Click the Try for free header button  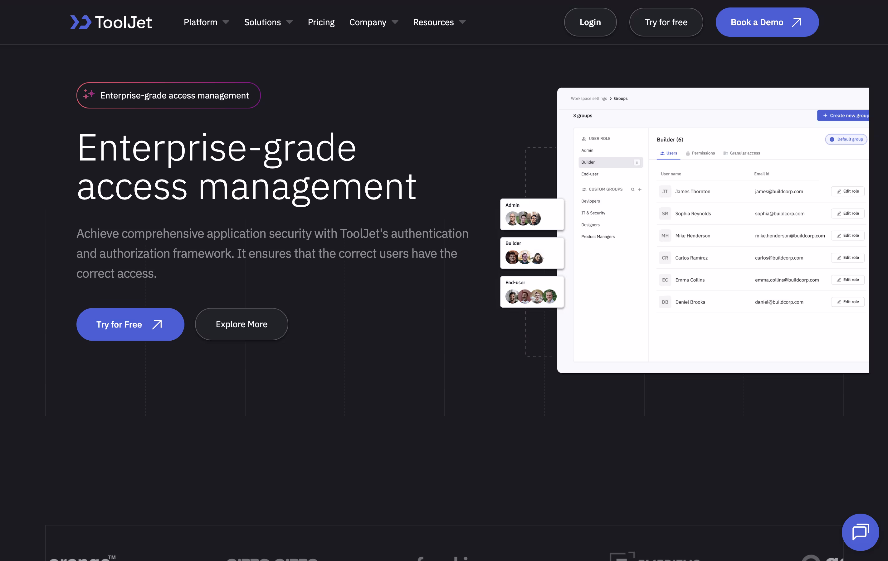[x=666, y=22]
